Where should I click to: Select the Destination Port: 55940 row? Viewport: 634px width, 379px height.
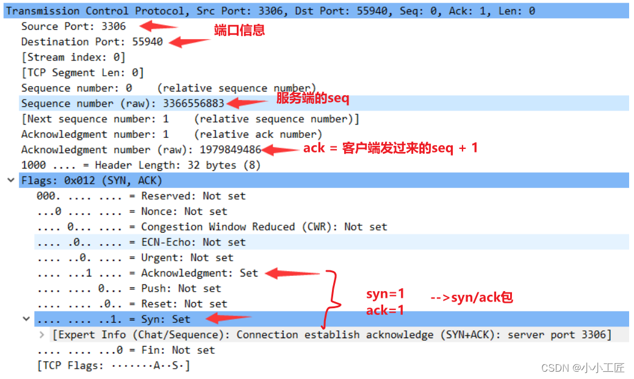pos(92,42)
